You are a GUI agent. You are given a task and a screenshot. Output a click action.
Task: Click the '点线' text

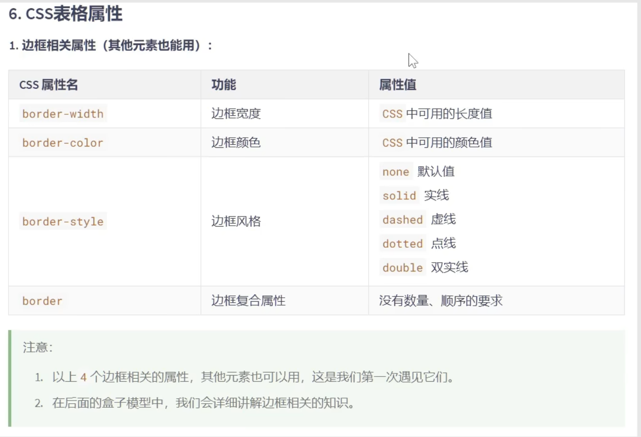coord(444,243)
